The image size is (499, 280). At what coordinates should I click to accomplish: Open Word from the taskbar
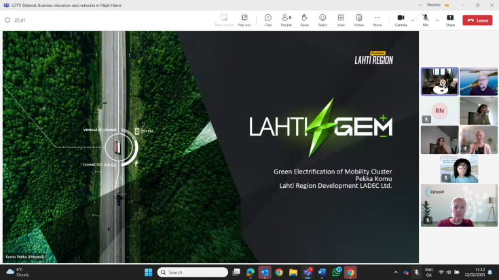(322, 273)
